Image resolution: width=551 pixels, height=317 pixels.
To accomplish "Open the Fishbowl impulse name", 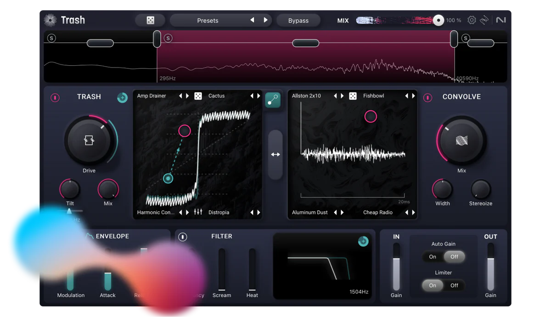I will (374, 96).
